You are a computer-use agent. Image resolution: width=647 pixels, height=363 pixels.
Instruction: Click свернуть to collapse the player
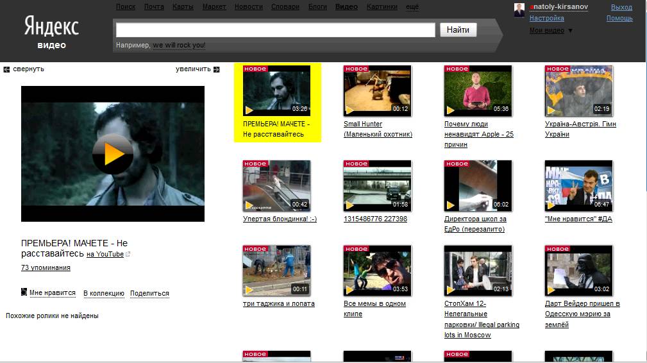pos(28,69)
